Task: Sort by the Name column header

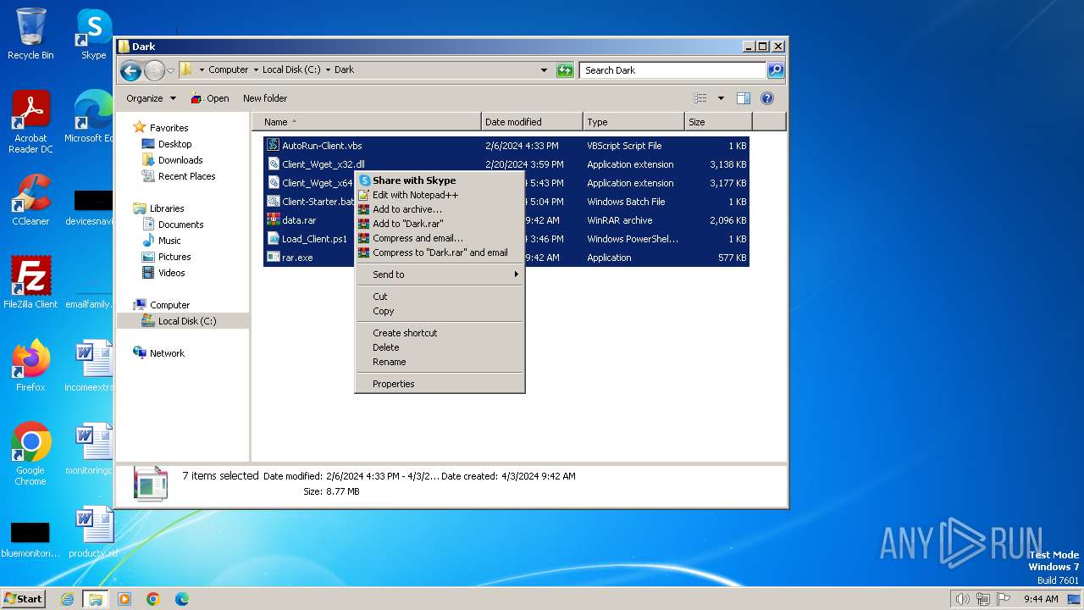Action: point(367,122)
